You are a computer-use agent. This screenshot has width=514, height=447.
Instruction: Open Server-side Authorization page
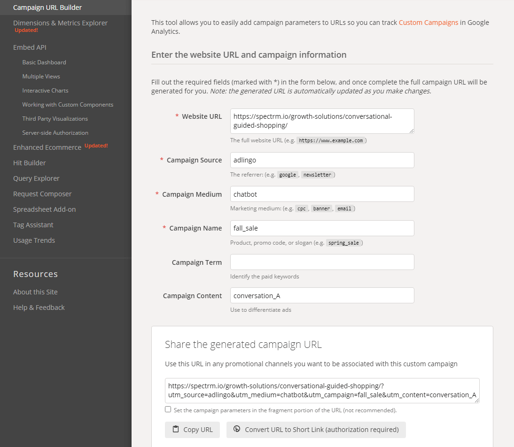pyautogui.click(x=55, y=133)
